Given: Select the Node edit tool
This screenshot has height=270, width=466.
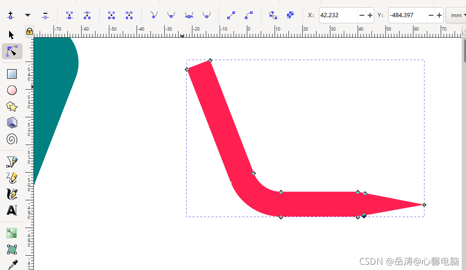Looking at the screenshot, I should 12,52.
